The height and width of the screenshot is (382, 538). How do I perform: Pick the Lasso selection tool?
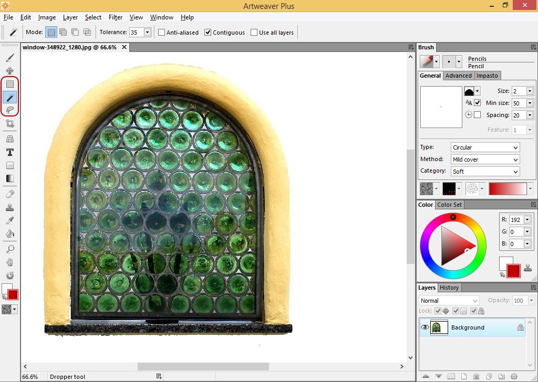pos(9,110)
